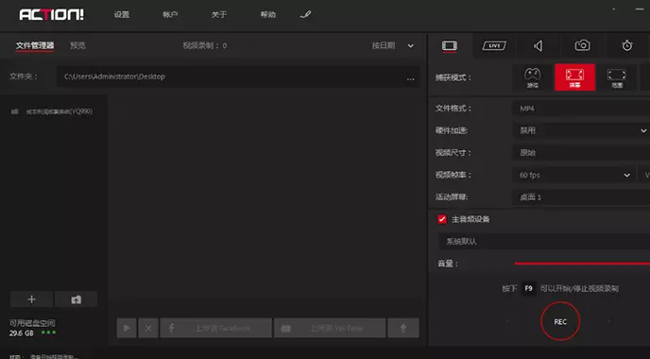Open the LIVE streaming tab

(494, 45)
